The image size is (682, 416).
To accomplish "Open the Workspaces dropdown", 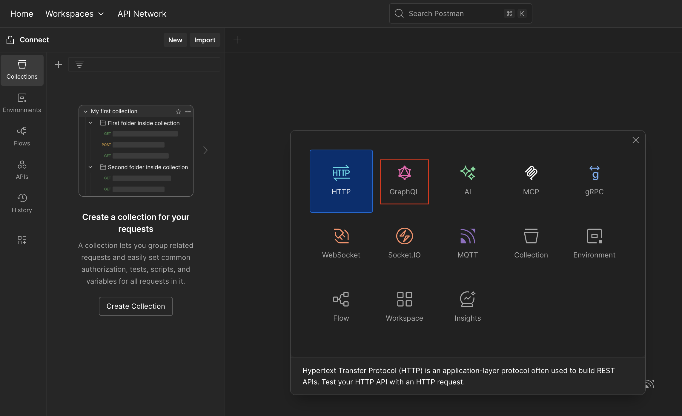I will [75, 14].
